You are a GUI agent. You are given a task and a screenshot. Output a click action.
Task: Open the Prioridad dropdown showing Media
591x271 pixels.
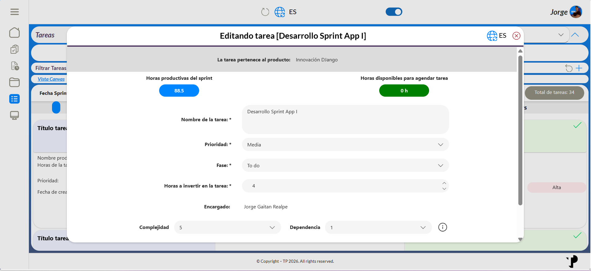point(345,145)
